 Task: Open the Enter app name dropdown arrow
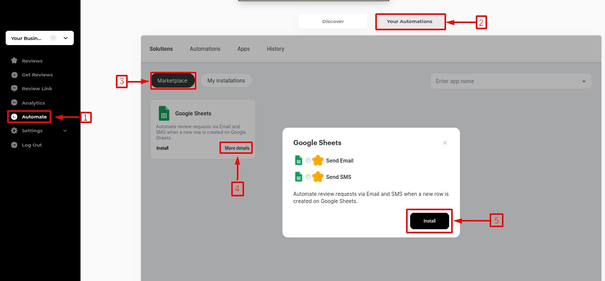583,81
